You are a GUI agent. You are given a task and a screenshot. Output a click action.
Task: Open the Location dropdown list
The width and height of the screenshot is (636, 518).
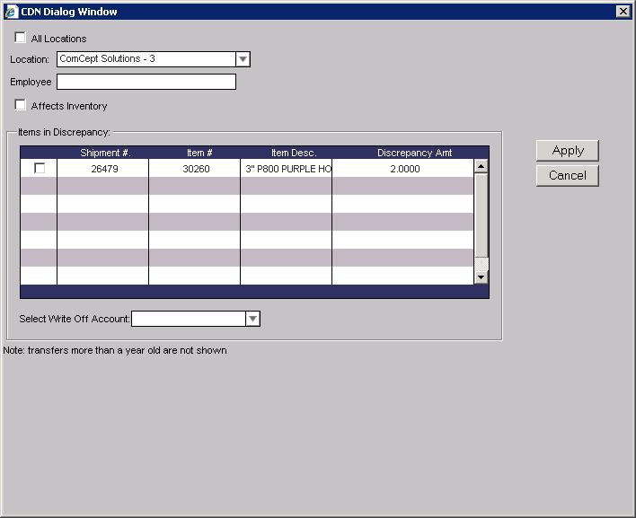[x=243, y=59]
